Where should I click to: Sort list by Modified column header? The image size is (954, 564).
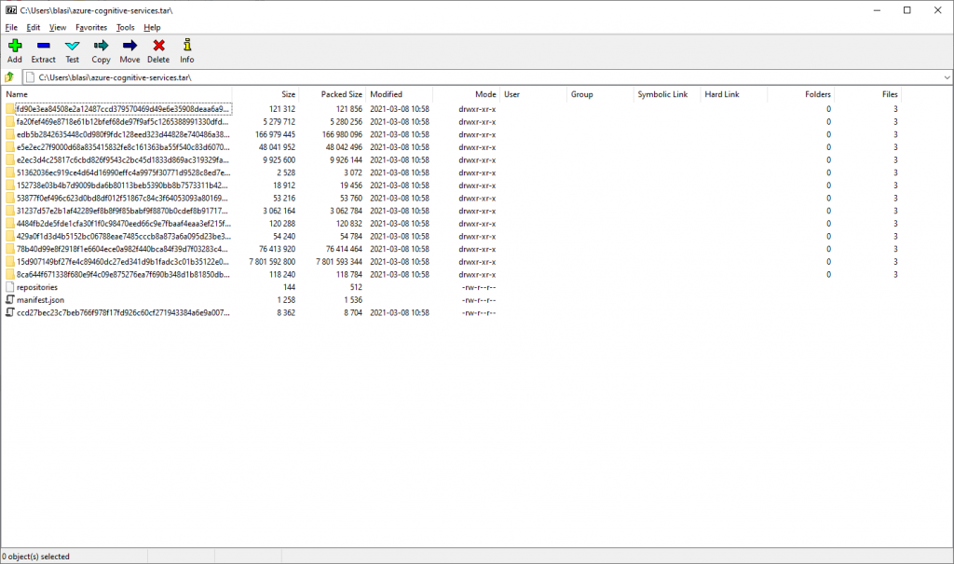(386, 94)
